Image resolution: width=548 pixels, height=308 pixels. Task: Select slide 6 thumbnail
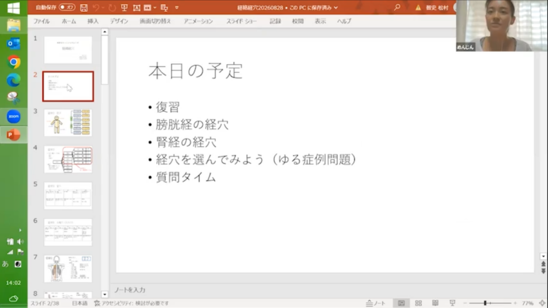pos(68,232)
